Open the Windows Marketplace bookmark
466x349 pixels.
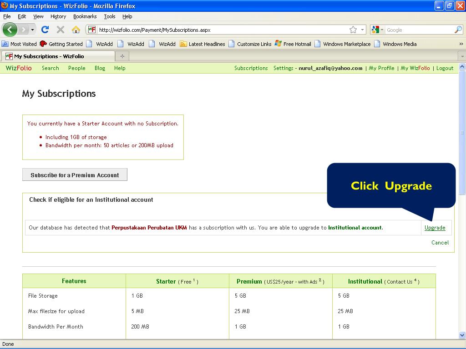[343, 44]
